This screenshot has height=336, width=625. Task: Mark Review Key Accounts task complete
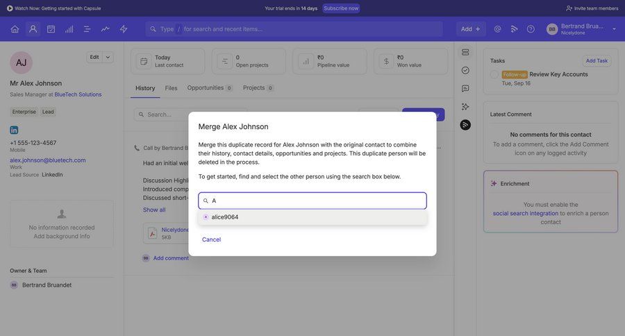pos(494,74)
